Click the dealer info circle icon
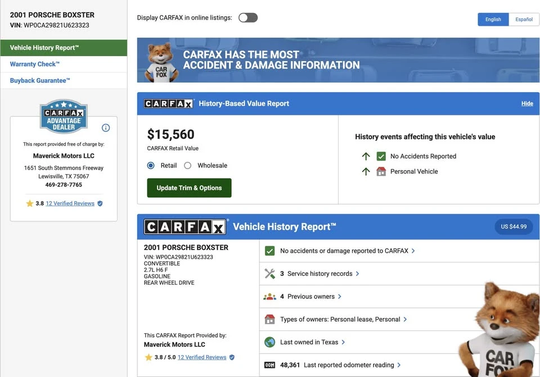 click(106, 128)
